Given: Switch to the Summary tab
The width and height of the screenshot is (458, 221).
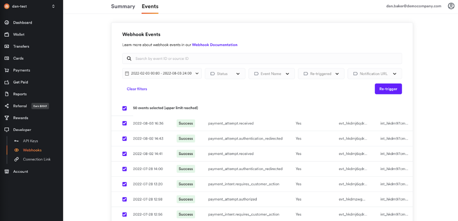Looking at the screenshot, I should 123,7.
